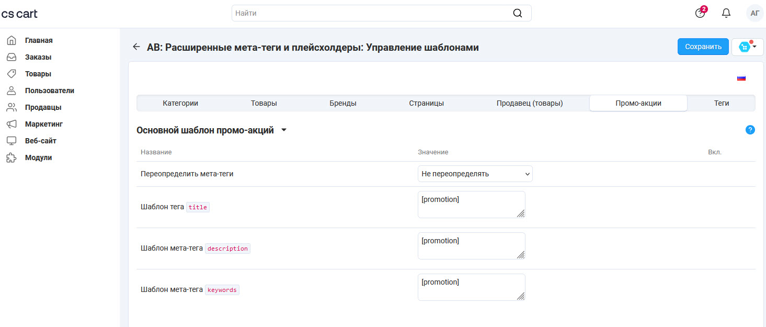Click the Пользователи users icon
The width and height of the screenshot is (766, 327).
pyautogui.click(x=12, y=90)
